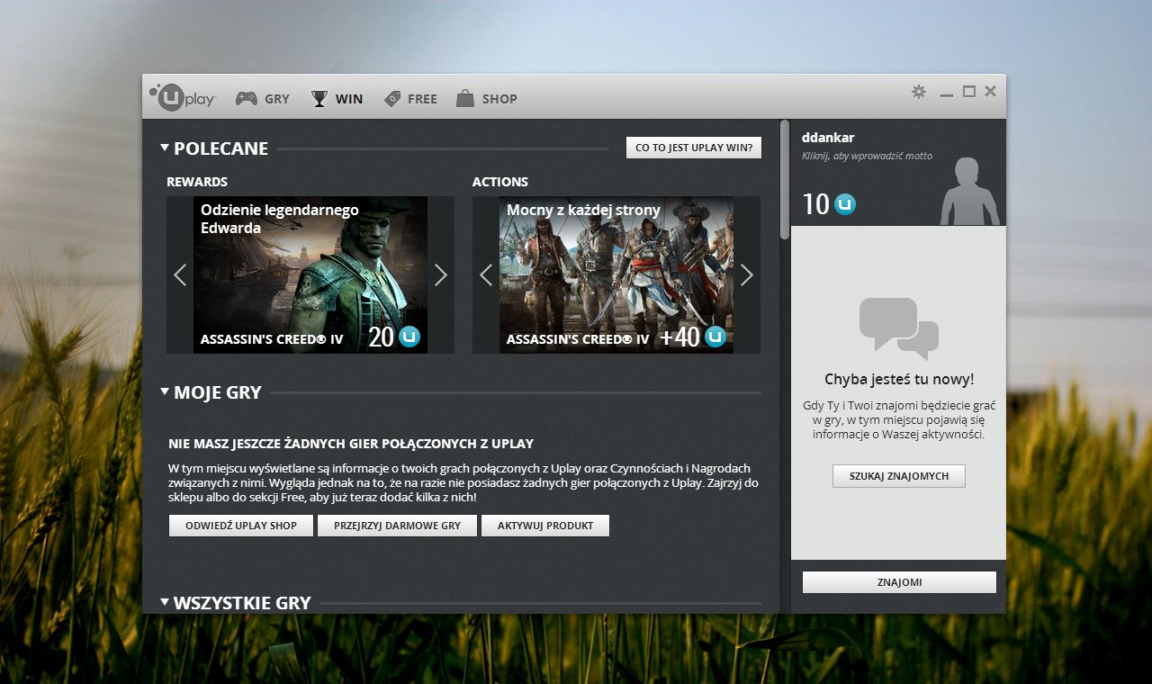Click the window resize grip corner

point(999,608)
